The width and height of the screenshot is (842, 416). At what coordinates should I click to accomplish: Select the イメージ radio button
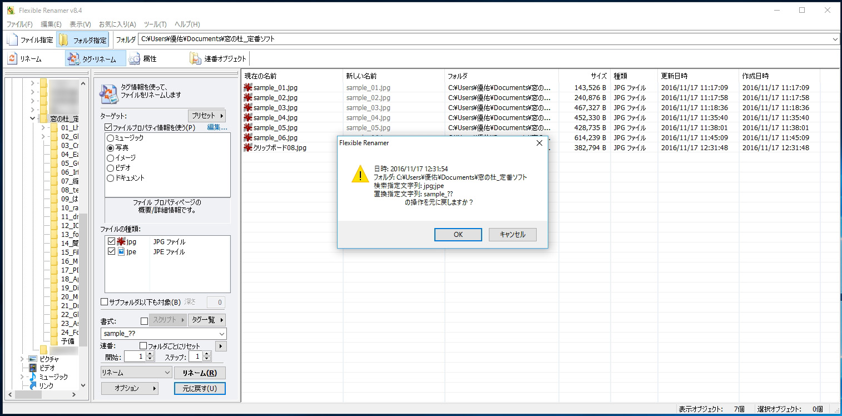110,158
